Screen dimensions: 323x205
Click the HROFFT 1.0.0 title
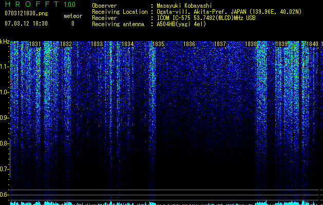[x=40, y=4]
